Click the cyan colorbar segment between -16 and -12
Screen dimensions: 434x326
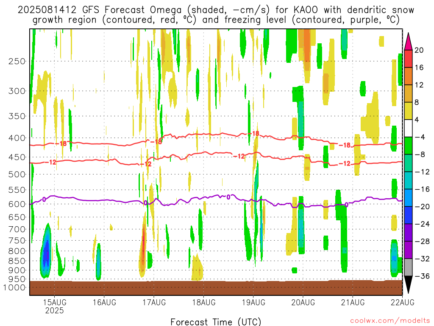coord(408,180)
